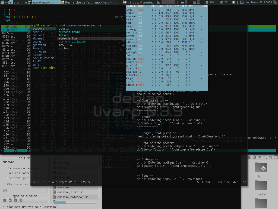Switch to the 'w' tag in the taglist
The height and width of the screenshot is (209, 278).
point(7,2)
